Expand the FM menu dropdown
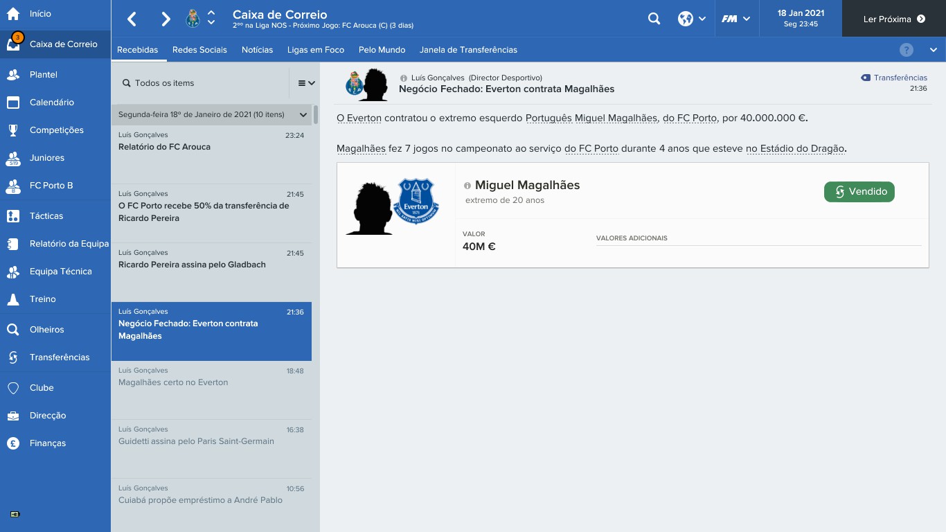Screen dimensions: 946x532 (735, 19)
